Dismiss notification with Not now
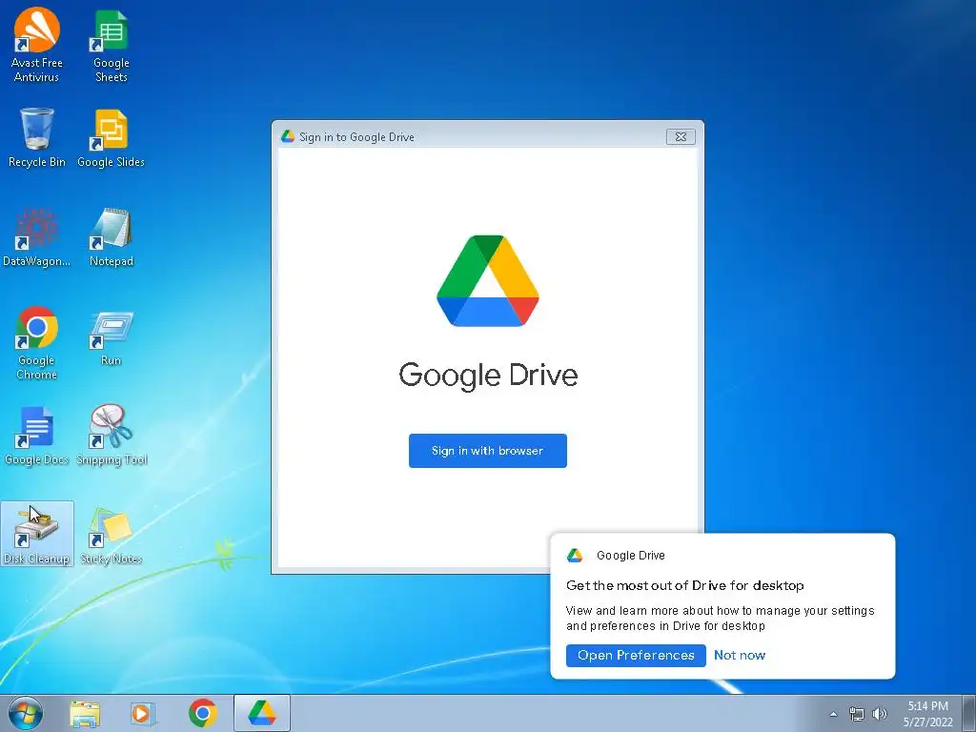Image resolution: width=976 pixels, height=732 pixels. pyautogui.click(x=740, y=656)
